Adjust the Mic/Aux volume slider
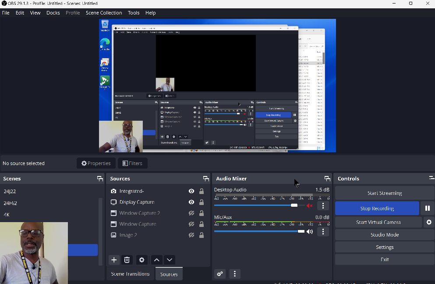The height and width of the screenshot is (284, 435). [x=259, y=231]
